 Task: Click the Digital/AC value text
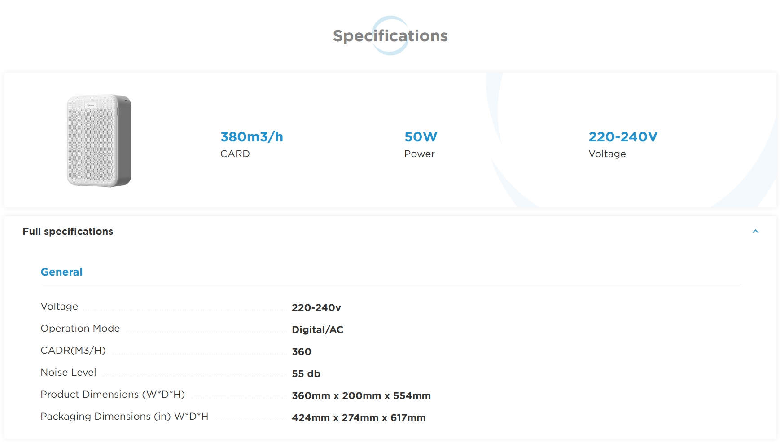[x=318, y=330]
